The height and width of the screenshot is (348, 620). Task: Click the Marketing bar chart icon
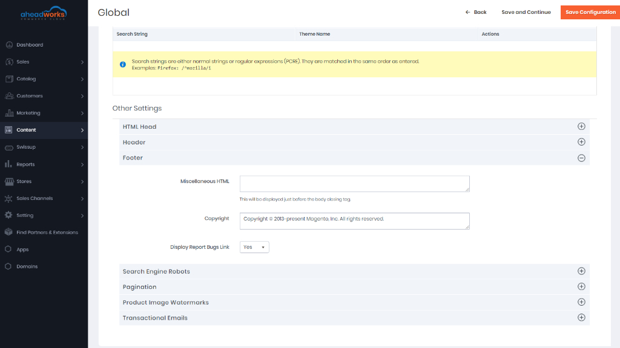click(x=9, y=113)
